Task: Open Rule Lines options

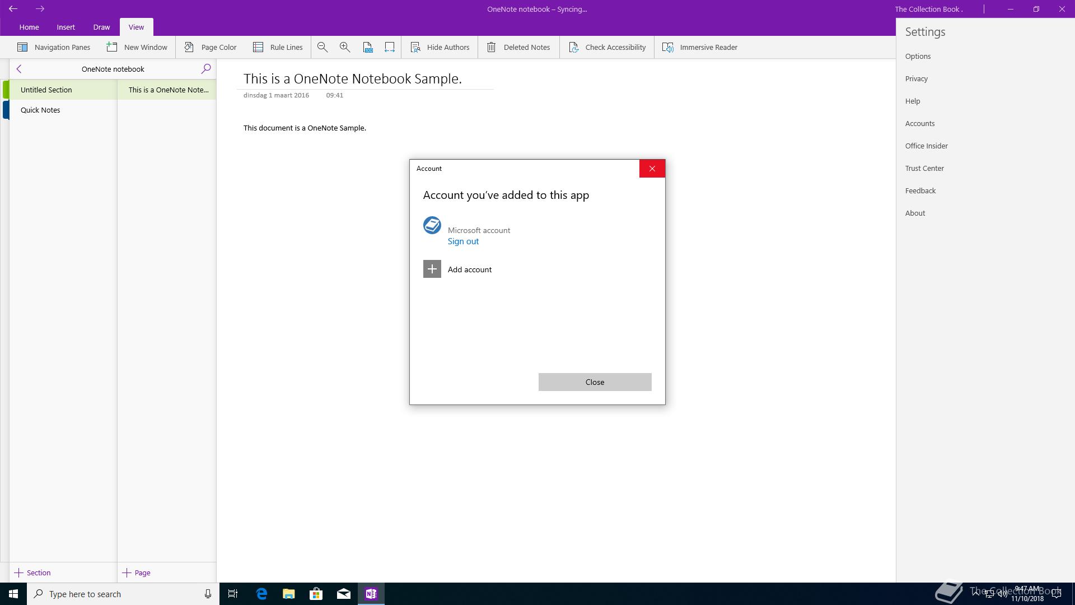Action: coord(278,47)
